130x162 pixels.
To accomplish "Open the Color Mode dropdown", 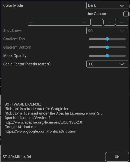I will [107, 5].
